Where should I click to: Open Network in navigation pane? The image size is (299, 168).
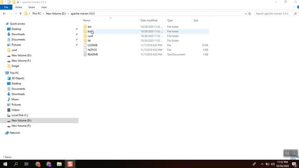click(14, 133)
